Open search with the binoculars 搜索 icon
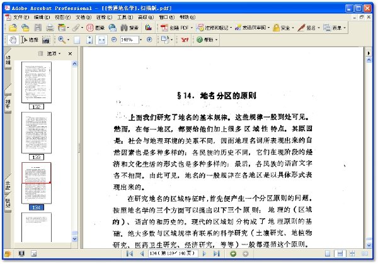378x264 pixels. point(129,28)
